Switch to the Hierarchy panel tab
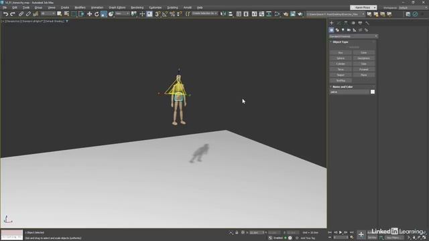The image size is (429, 241). tap(346, 23)
